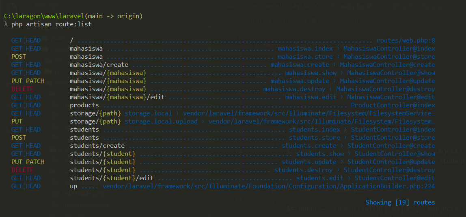
Task: Click the 'students/create' URI
Action: 97,146
